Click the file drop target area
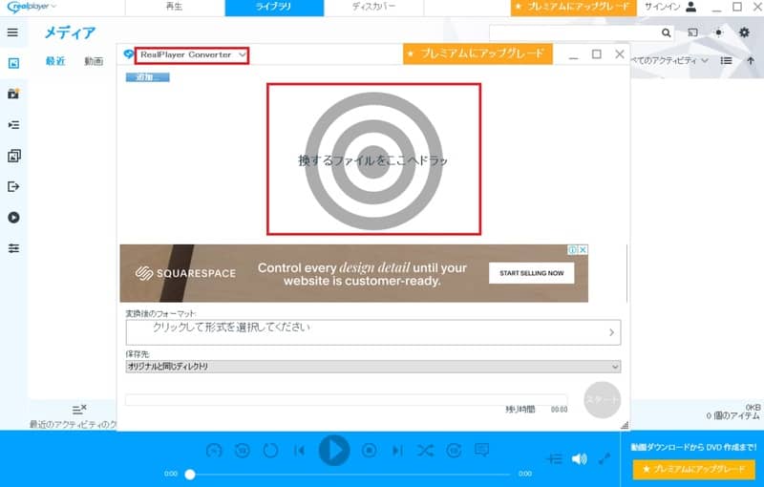764x487 pixels. 373,159
